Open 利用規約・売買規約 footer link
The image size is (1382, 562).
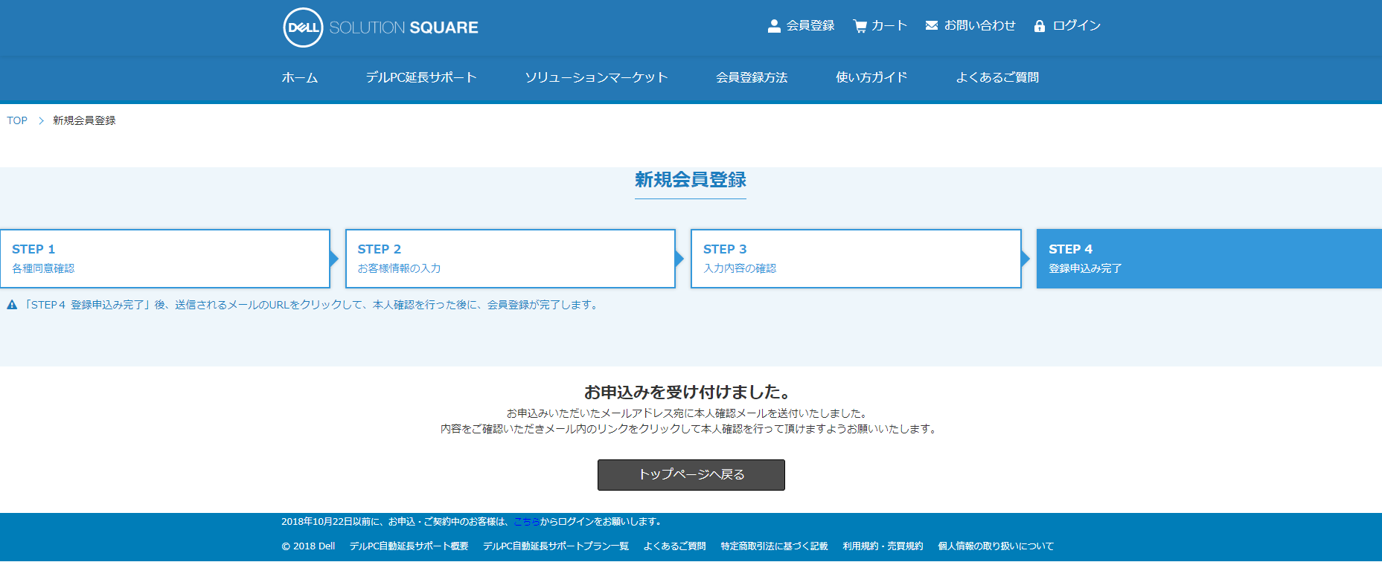883,546
